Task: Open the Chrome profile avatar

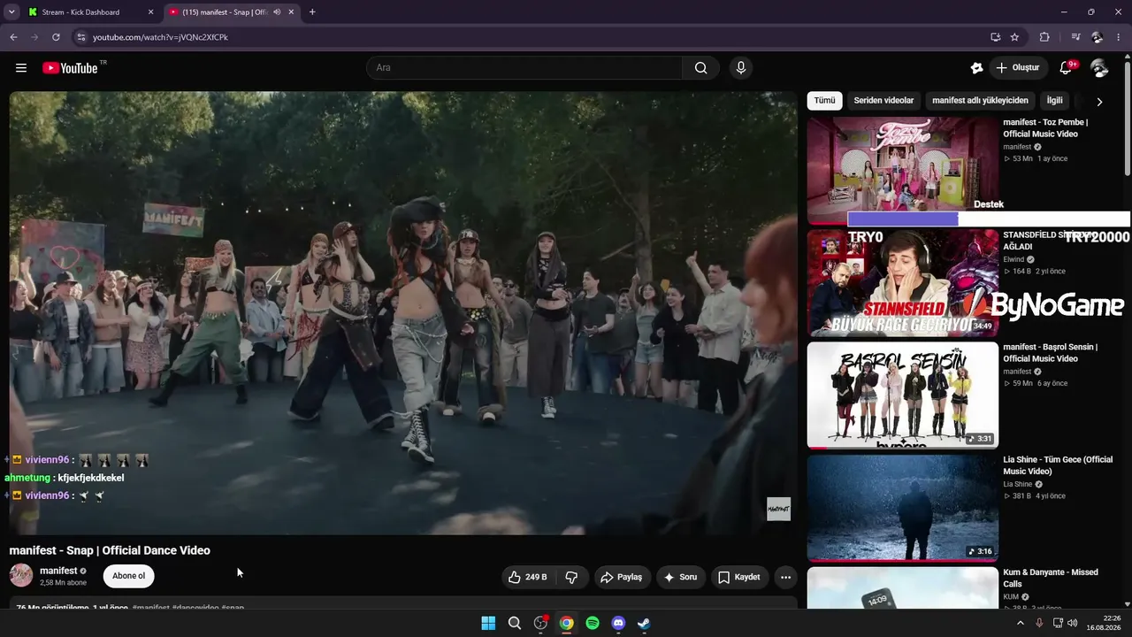Action: pos(1098,37)
